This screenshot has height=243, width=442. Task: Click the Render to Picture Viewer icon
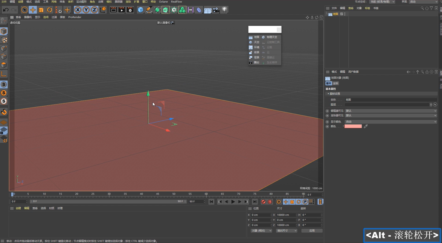click(x=122, y=9)
